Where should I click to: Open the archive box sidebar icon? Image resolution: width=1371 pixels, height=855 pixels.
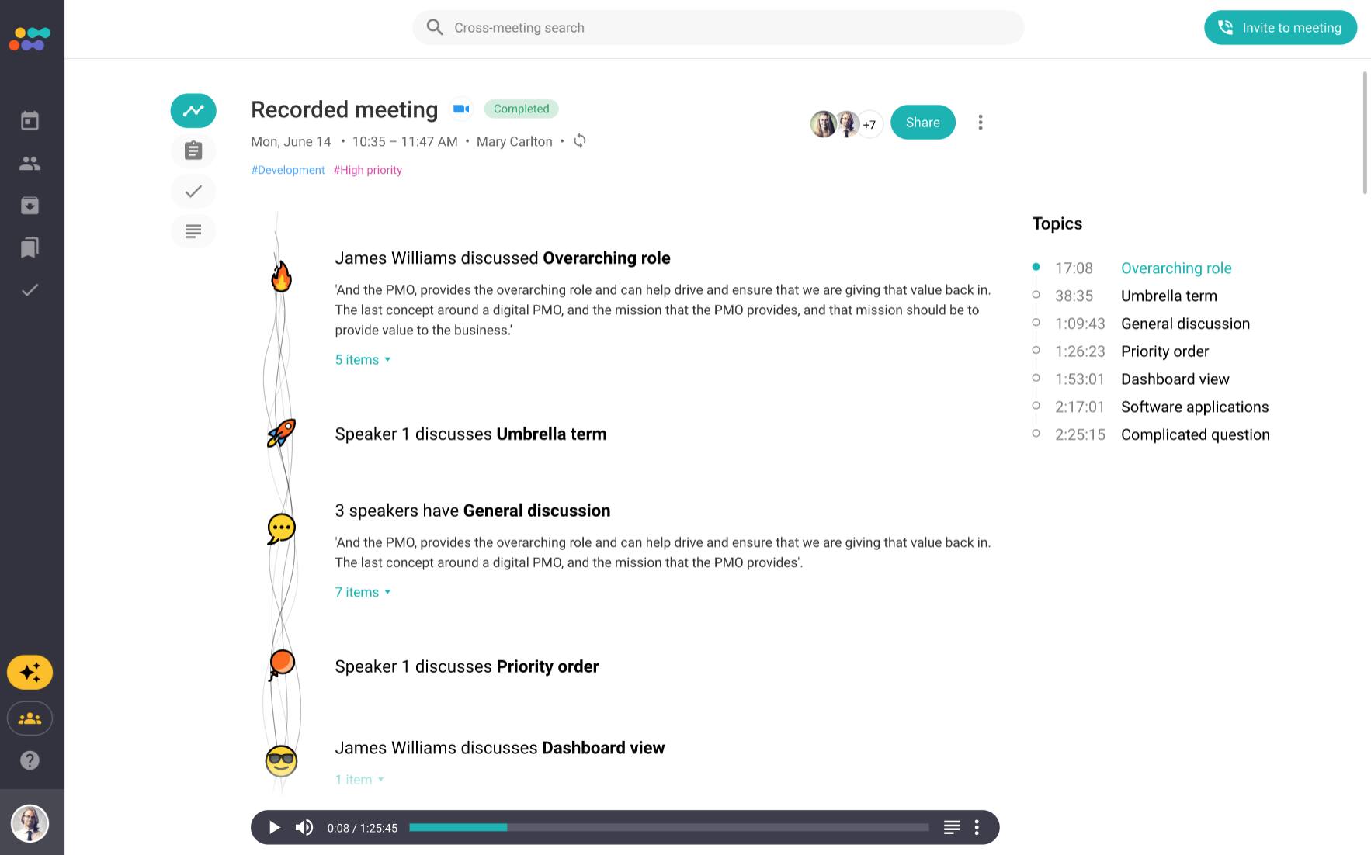(x=30, y=206)
